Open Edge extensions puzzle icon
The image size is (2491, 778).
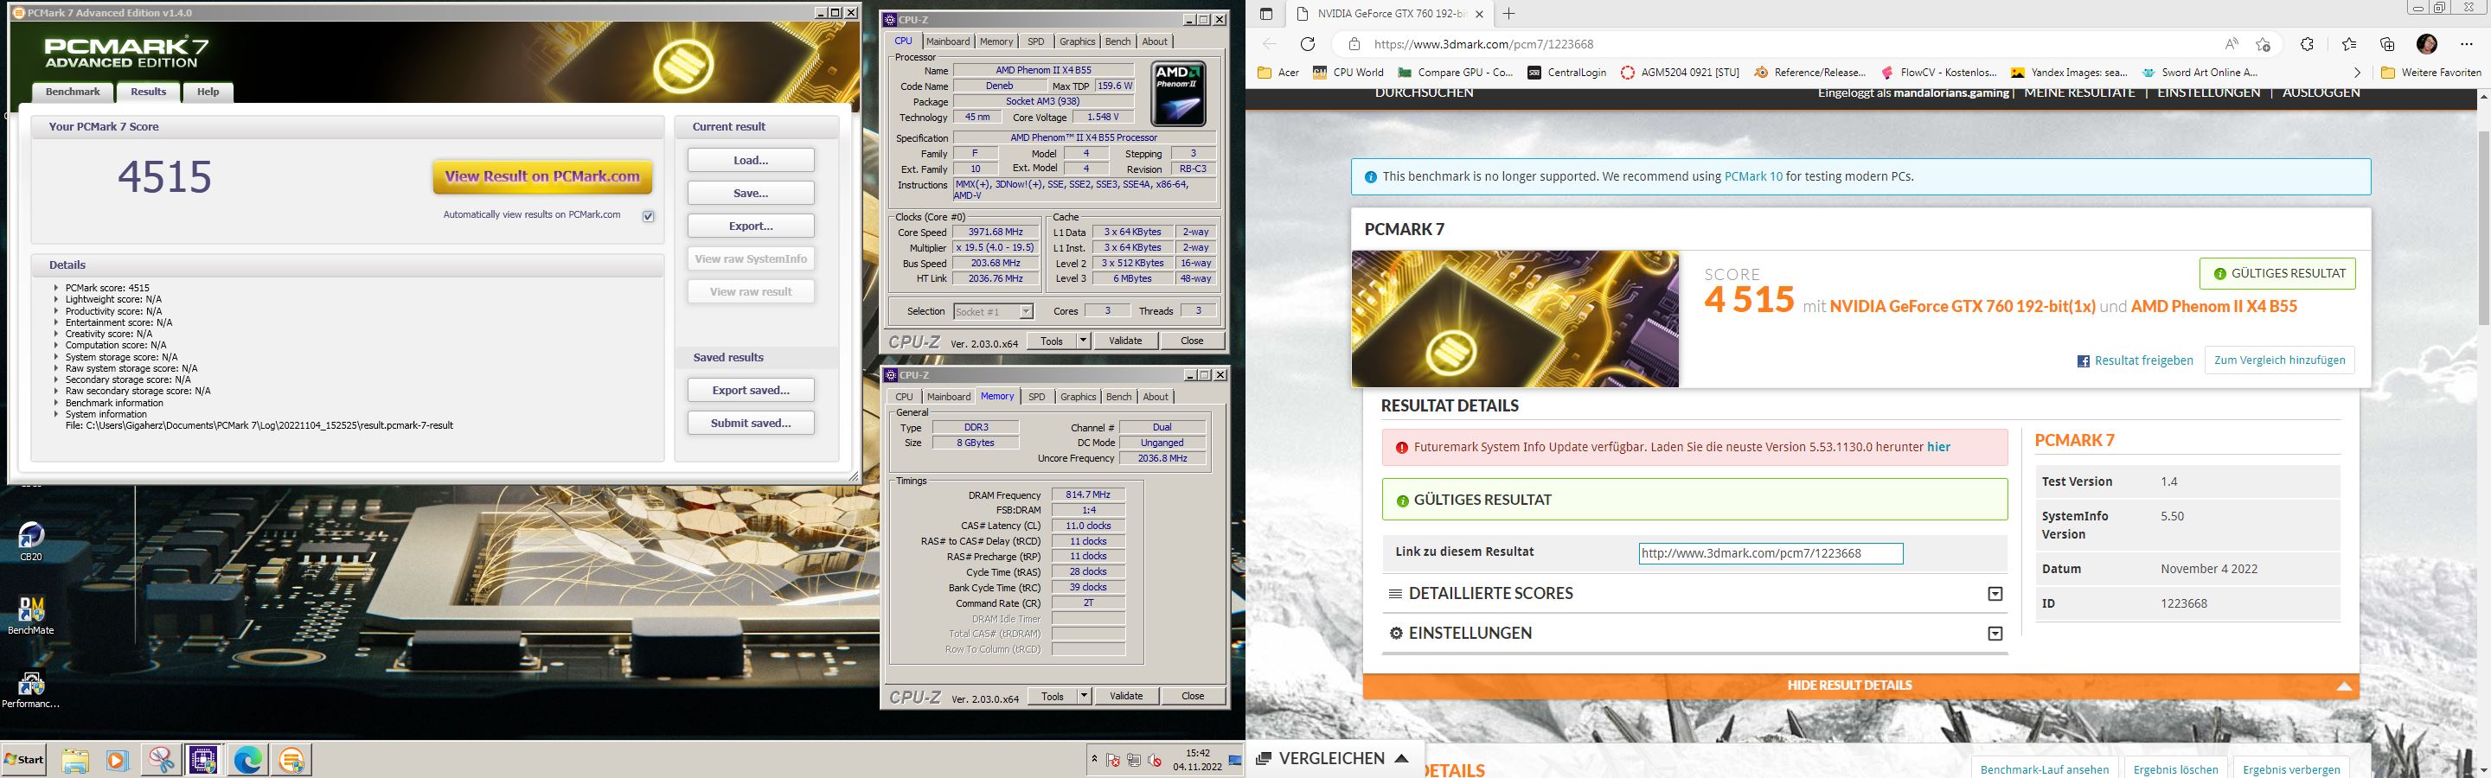tap(2306, 43)
